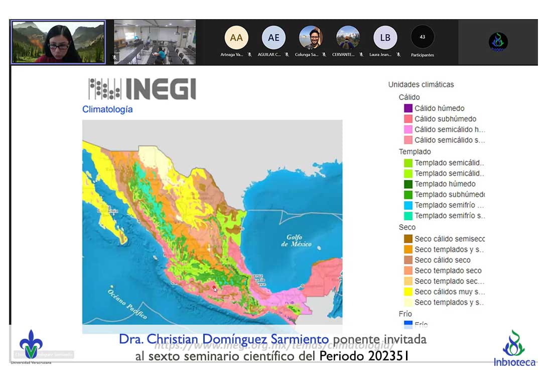Select the presenter's webcam video thumbnail

[58, 42]
